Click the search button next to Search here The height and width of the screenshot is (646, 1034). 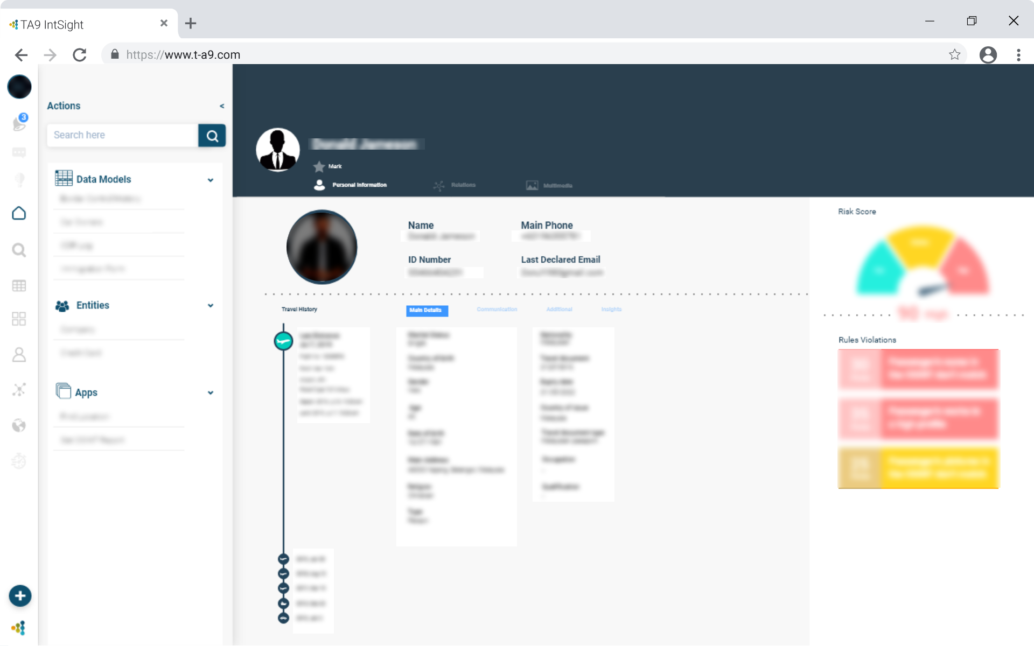(212, 136)
